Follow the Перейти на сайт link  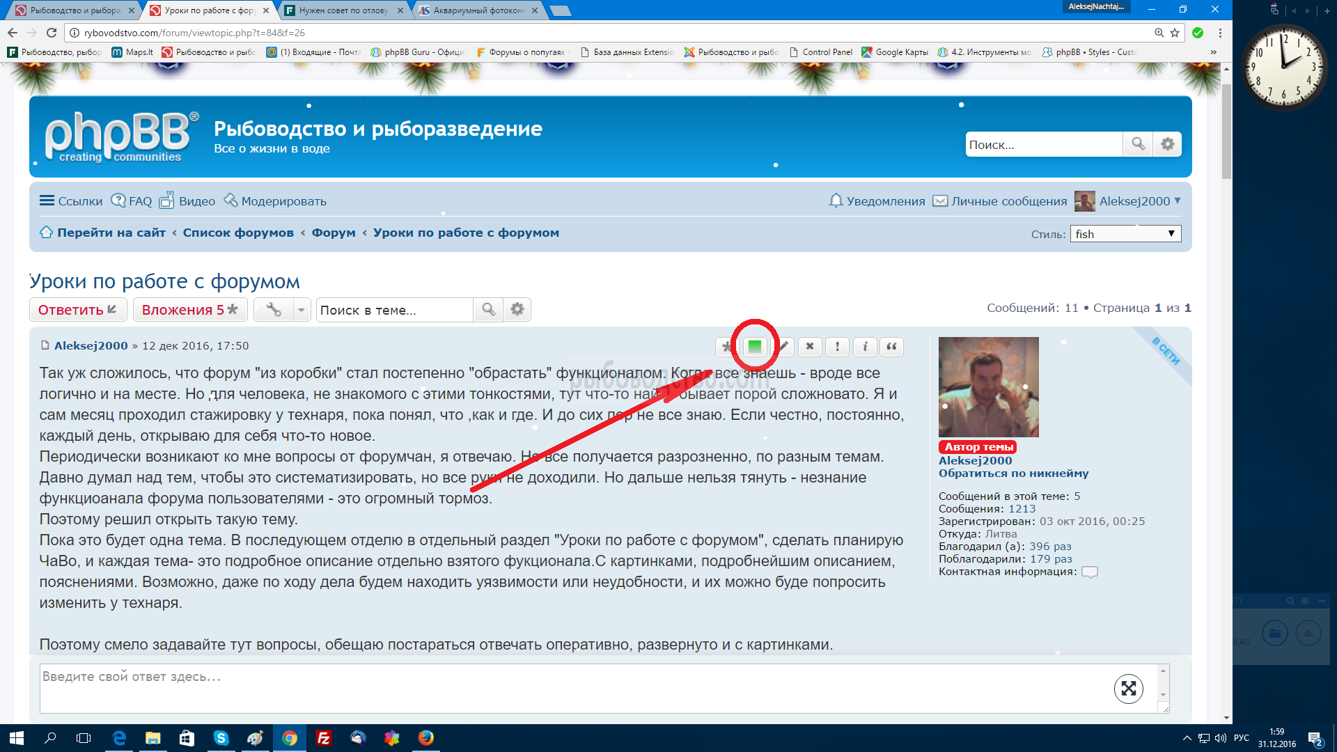point(103,233)
